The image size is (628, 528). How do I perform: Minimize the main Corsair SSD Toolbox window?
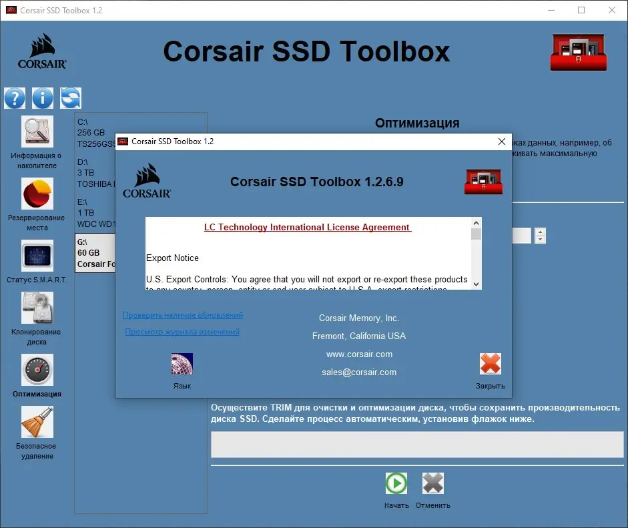[x=551, y=11]
